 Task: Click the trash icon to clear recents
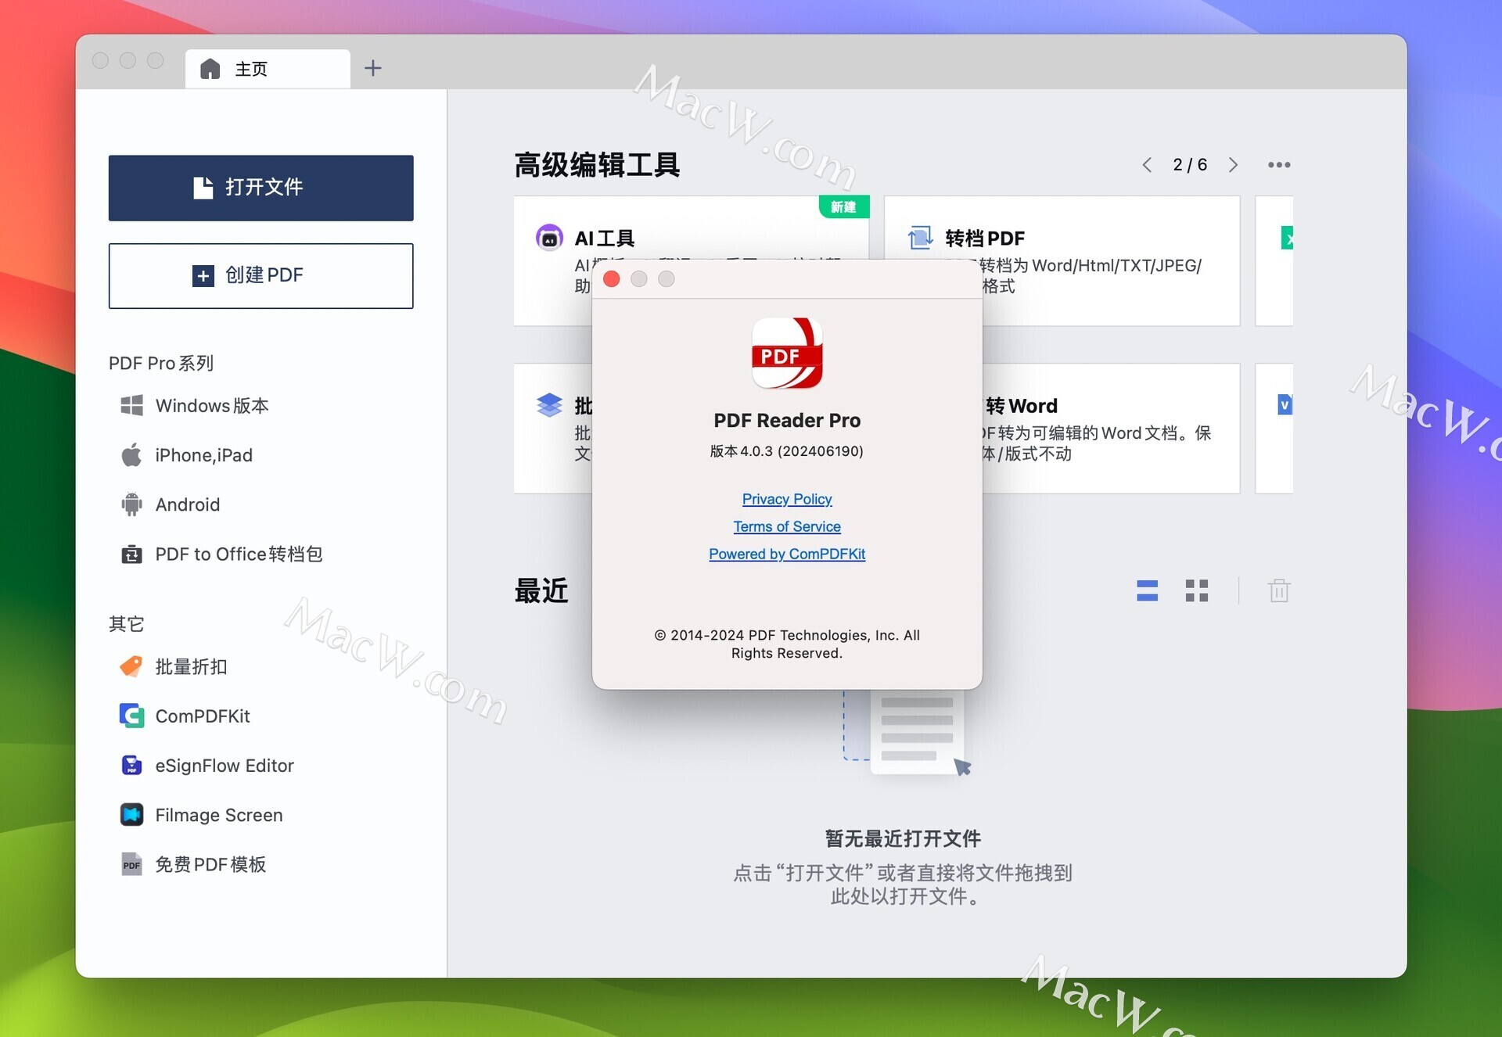pyautogui.click(x=1279, y=590)
